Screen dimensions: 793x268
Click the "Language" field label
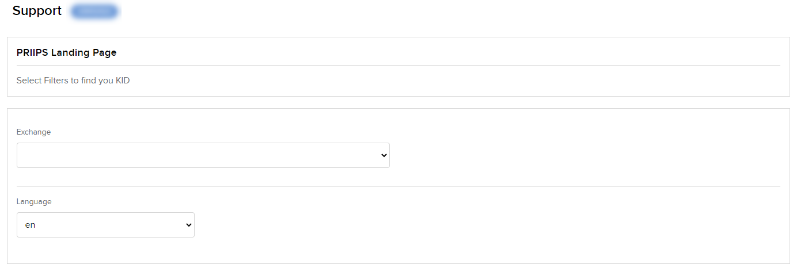coord(34,201)
